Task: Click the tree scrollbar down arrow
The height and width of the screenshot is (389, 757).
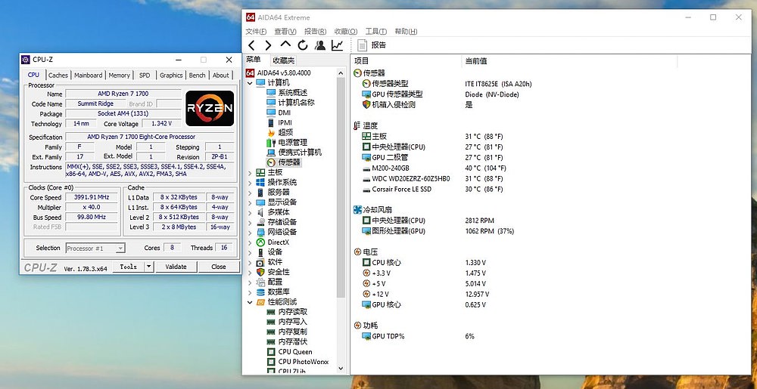Action: pos(341,369)
